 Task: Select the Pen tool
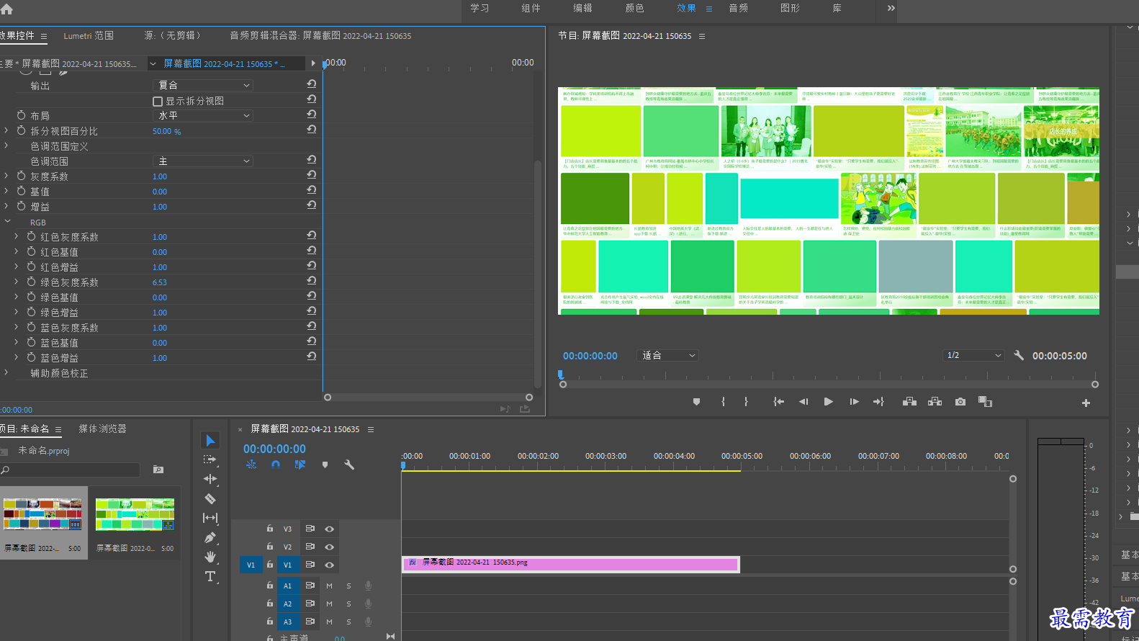(x=210, y=537)
